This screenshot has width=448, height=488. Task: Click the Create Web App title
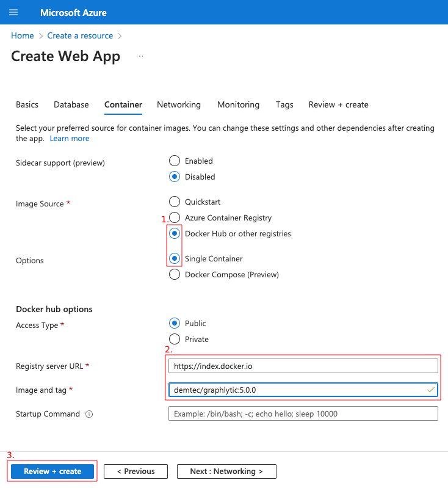pos(66,56)
